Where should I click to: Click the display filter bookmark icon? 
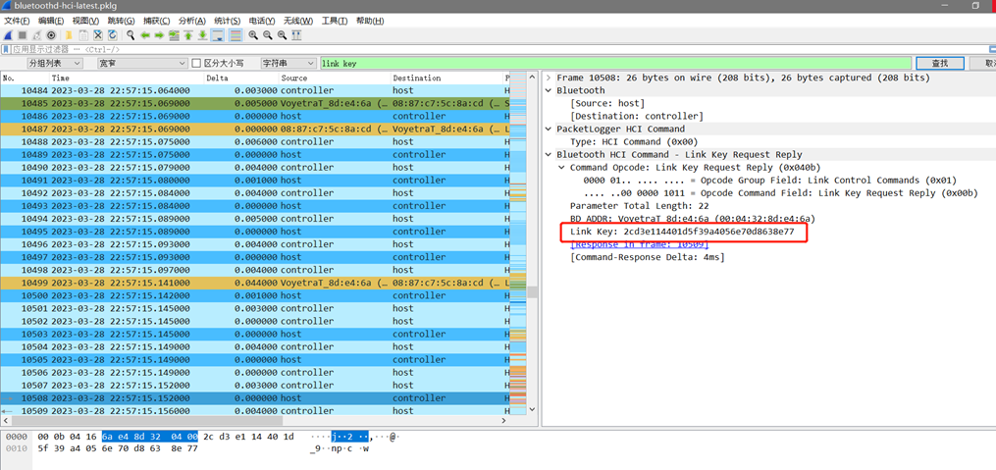5,49
